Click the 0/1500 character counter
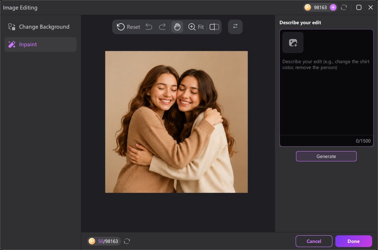This screenshot has height=250, width=378. pos(363,141)
